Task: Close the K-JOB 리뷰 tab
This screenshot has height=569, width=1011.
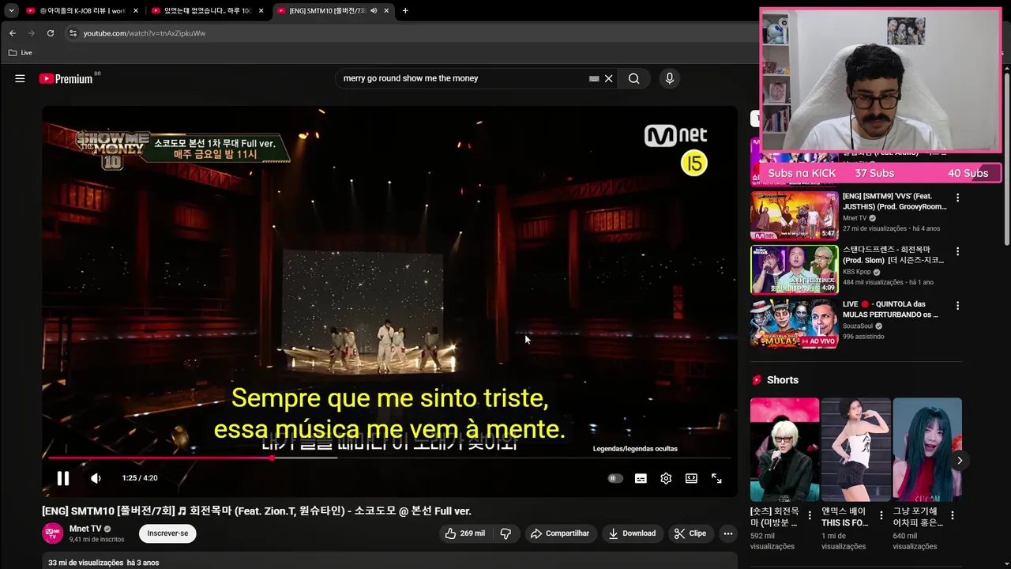Action: pos(136,10)
